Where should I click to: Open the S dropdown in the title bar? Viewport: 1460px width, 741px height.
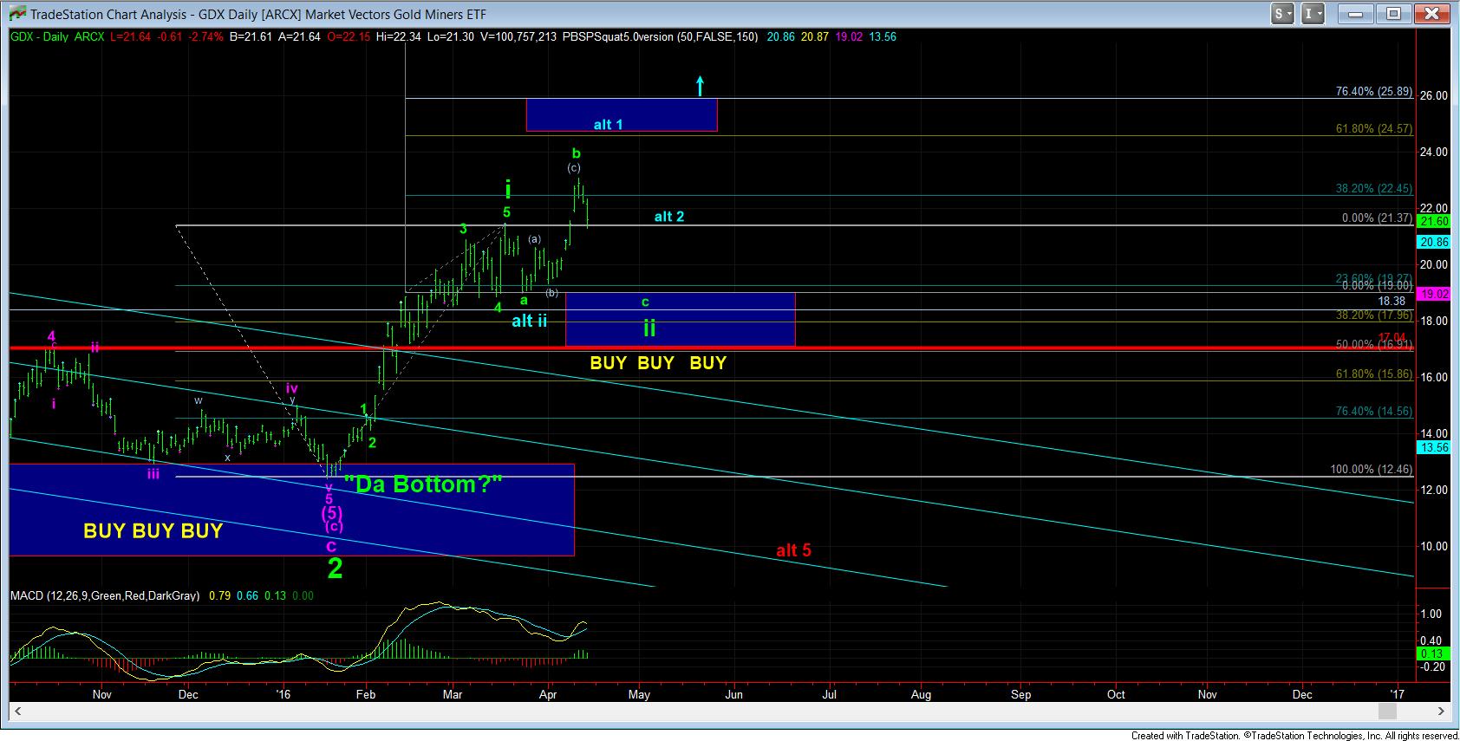[1283, 14]
